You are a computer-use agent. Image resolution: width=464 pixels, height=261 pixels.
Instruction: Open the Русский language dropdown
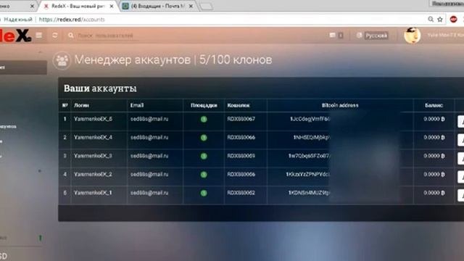click(x=376, y=36)
